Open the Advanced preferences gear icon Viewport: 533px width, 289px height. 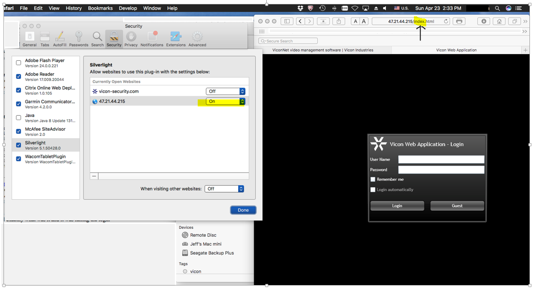(197, 39)
